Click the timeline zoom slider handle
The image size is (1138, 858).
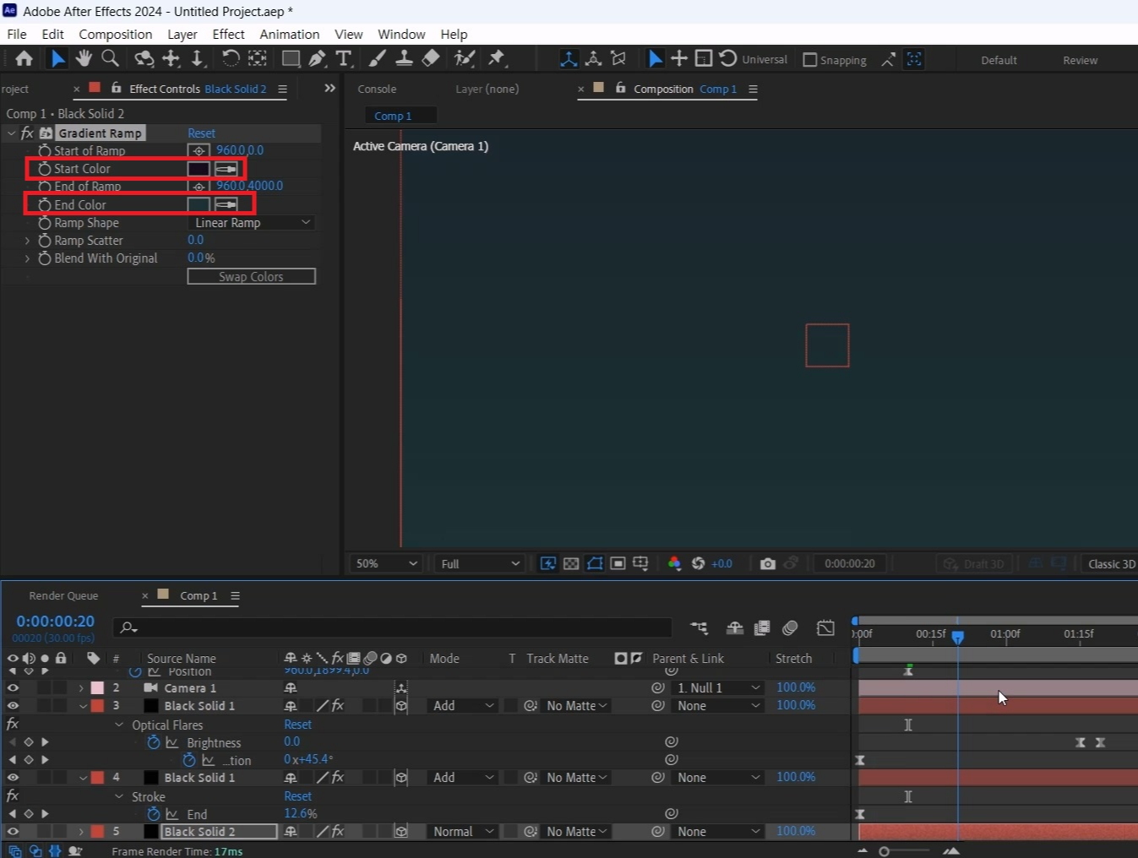pos(884,851)
